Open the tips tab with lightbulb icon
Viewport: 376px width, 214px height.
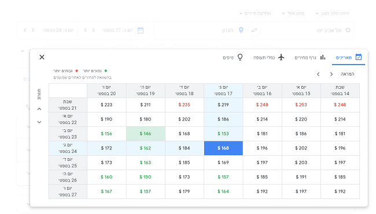coord(233,57)
